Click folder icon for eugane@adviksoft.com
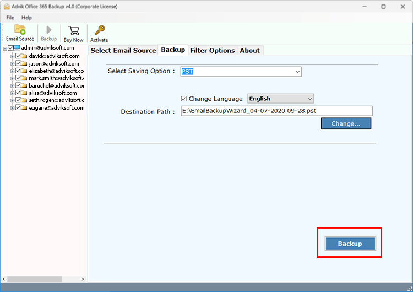 coord(24,107)
